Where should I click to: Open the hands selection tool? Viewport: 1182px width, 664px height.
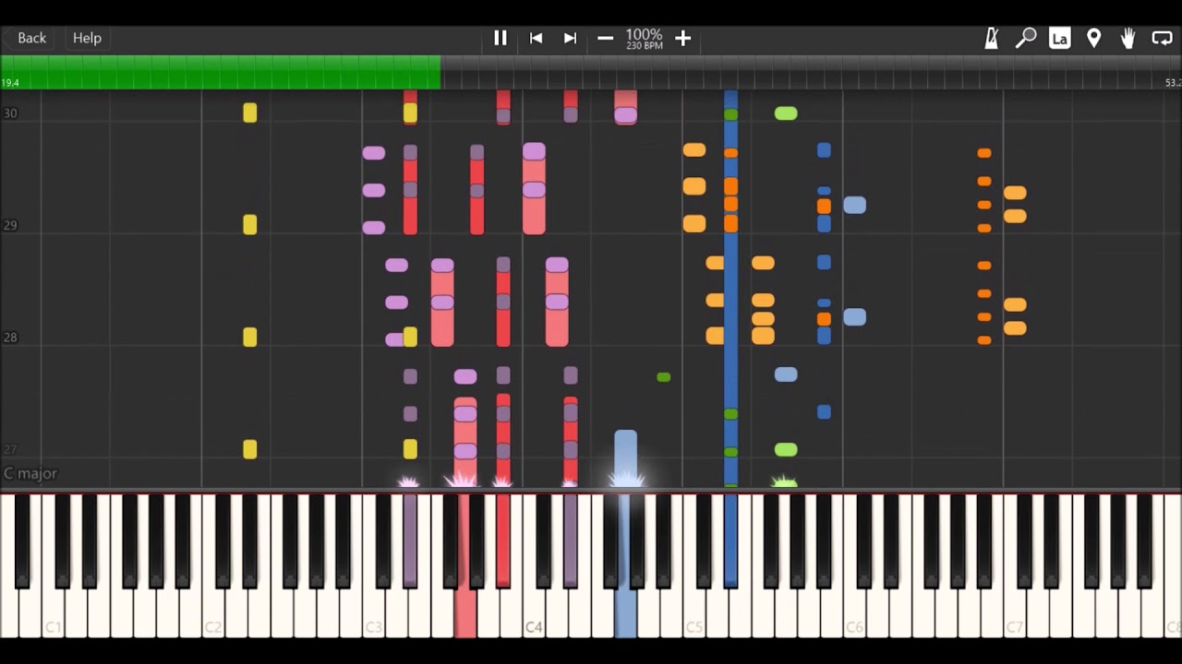click(x=1128, y=38)
